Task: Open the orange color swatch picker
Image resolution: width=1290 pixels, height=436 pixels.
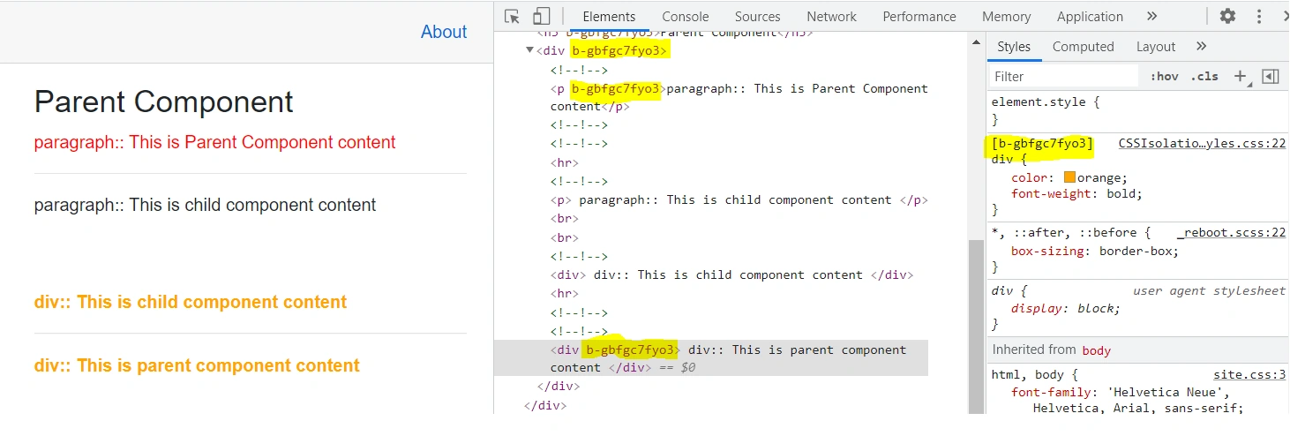Action: (1069, 177)
